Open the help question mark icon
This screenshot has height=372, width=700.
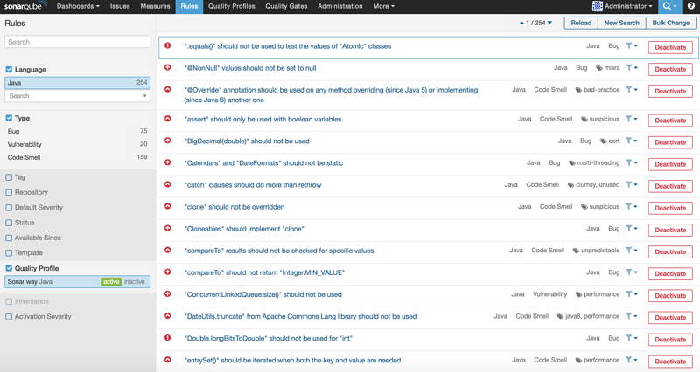691,6
